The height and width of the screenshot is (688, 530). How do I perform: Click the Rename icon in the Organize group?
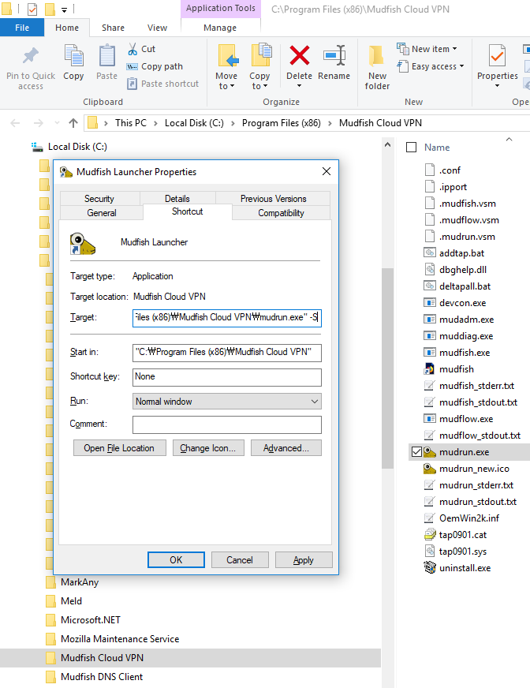334,57
